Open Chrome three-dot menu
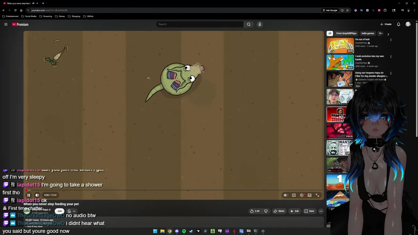The width and height of the screenshot is (418, 235). click(x=414, y=10)
